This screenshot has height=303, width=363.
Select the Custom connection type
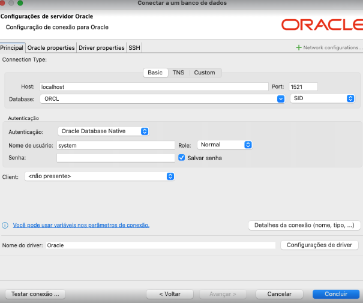[x=205, y=73]
